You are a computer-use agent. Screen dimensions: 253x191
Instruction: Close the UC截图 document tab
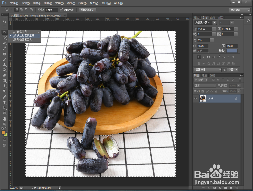click(x=65, y=15)
